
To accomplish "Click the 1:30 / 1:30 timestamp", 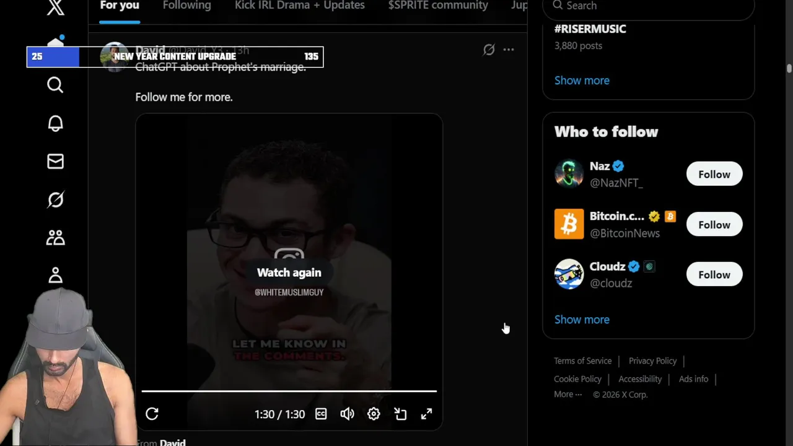I will (279, 414).
